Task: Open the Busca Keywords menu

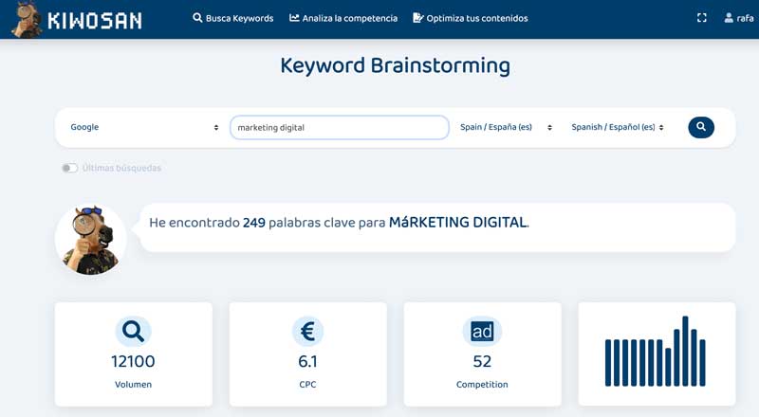Action: [x=232, y=18]
